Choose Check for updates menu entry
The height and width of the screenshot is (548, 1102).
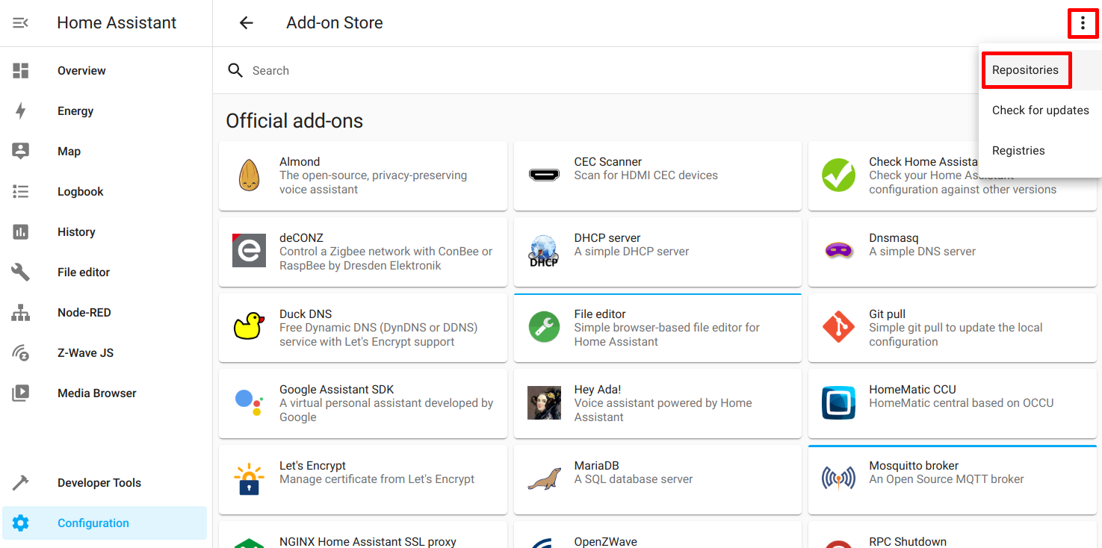click(1040, 110)
